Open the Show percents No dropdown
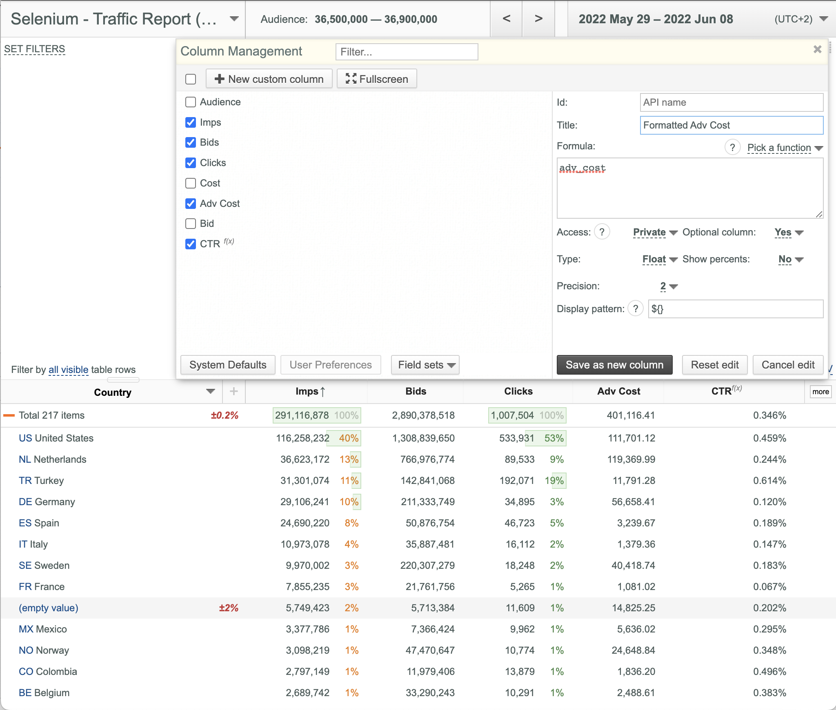The width and height of the screenshot is (836, 710). 791,259
